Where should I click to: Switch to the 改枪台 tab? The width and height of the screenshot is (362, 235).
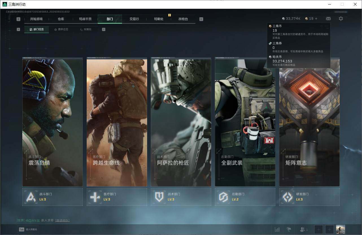tap(183, 19)
